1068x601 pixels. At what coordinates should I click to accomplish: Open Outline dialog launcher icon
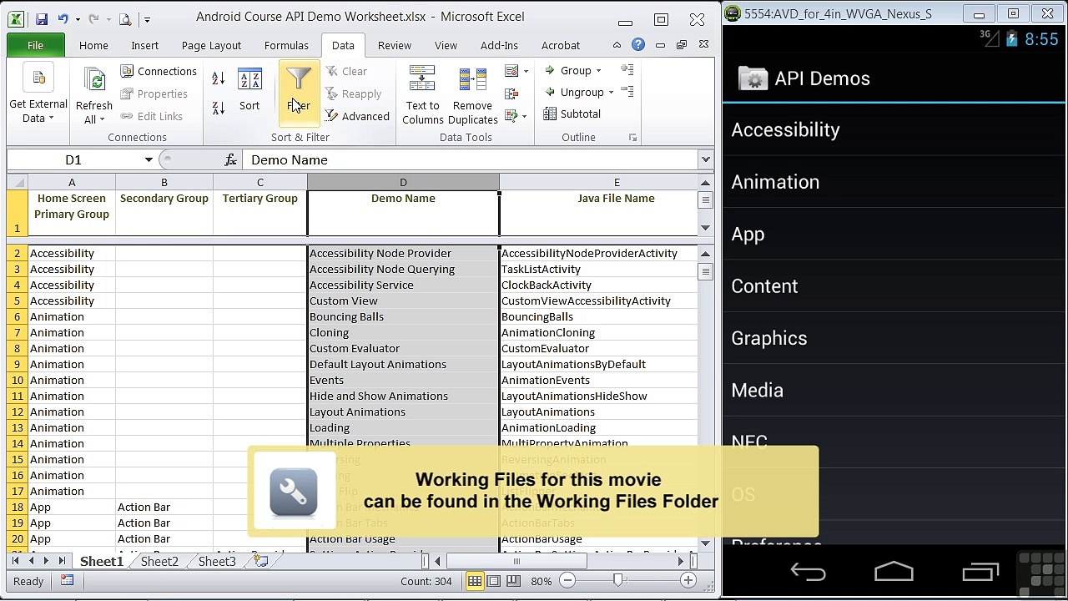click(632, 138)
